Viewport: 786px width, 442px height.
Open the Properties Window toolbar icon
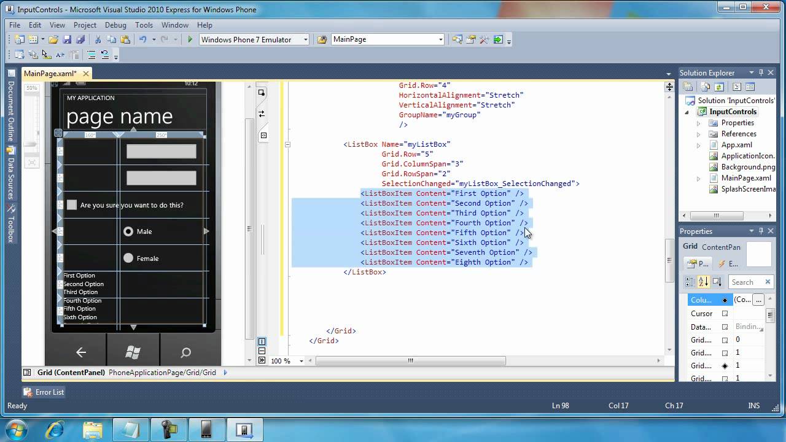471,39
